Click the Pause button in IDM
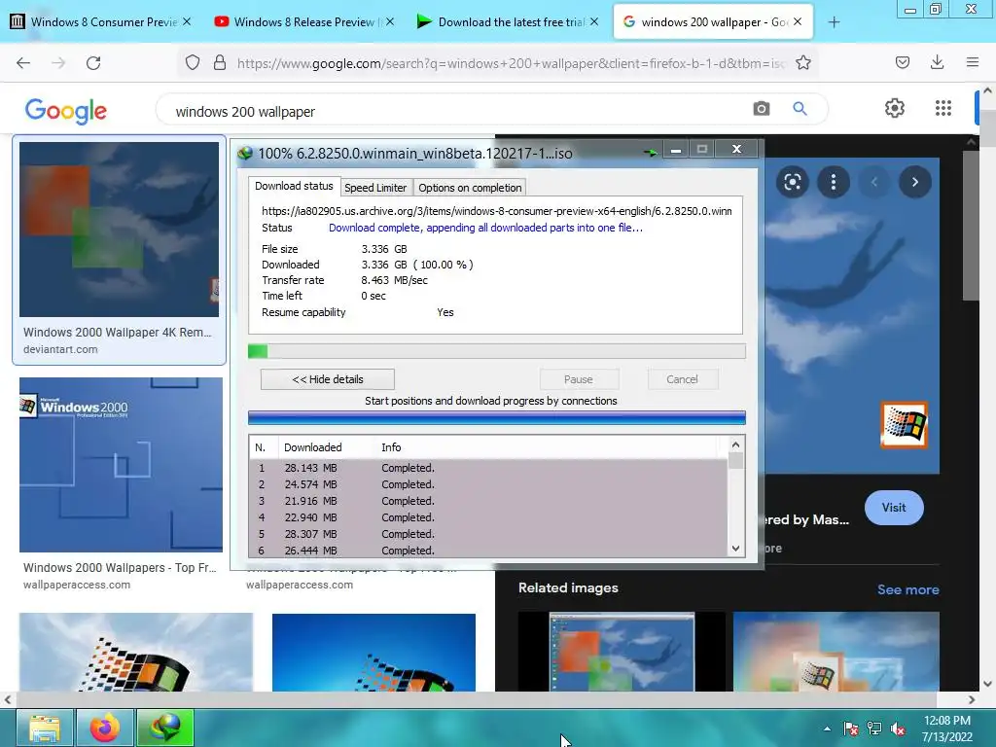Screen dimensions: 996x747 tap(579, 379)
